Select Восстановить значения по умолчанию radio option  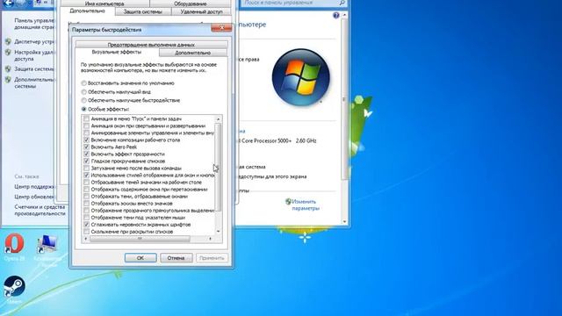(84, 83)
